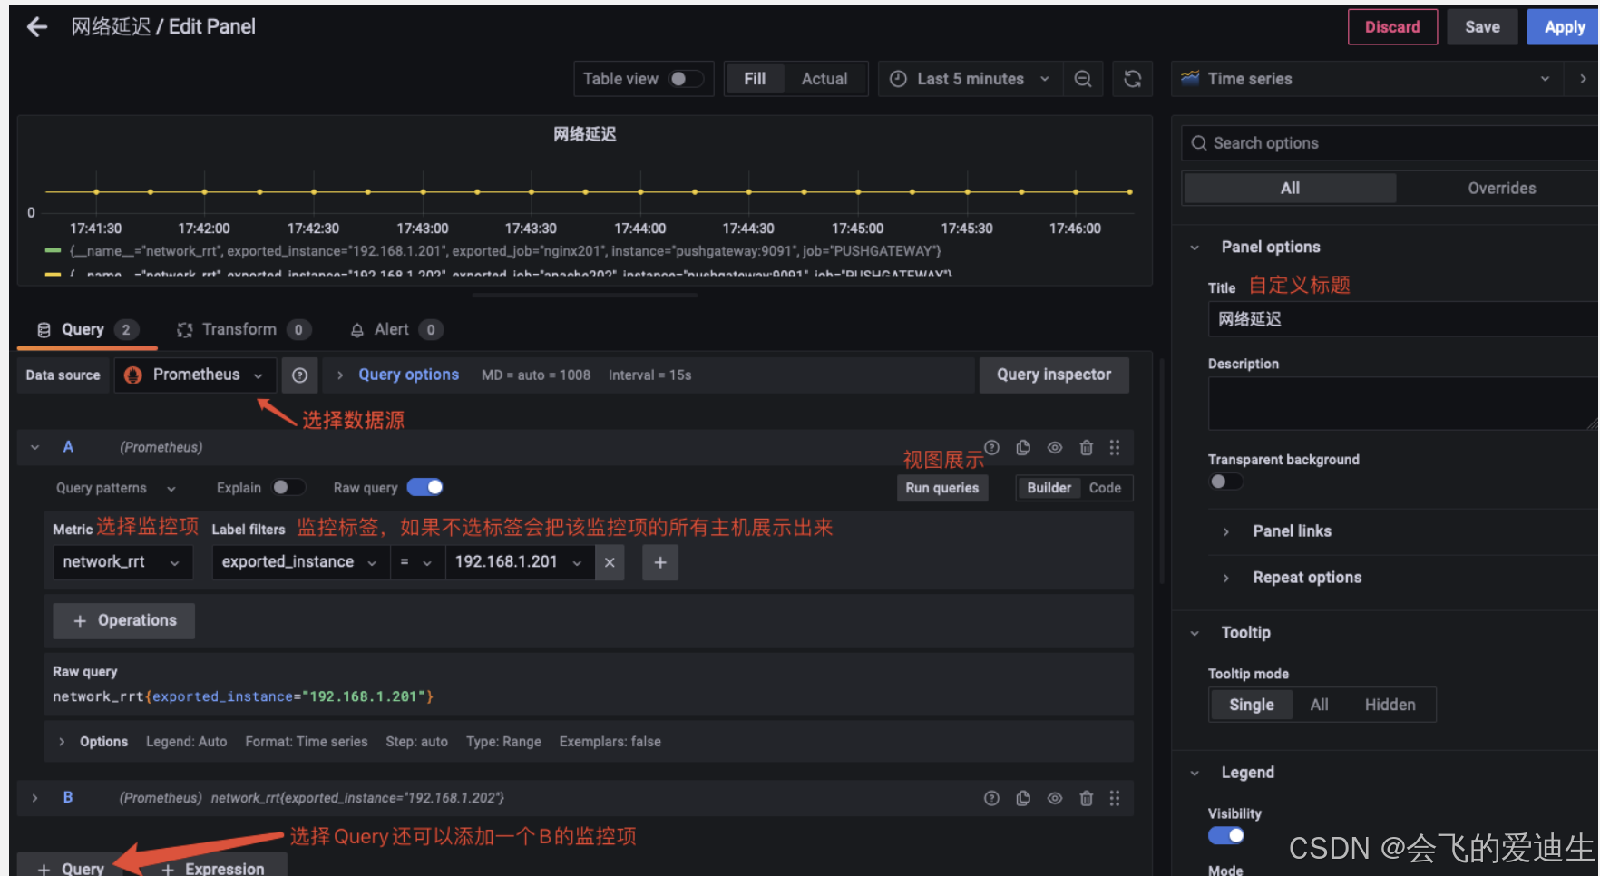Duplicate query B

pyautogui.click(x=1023, y=798)
